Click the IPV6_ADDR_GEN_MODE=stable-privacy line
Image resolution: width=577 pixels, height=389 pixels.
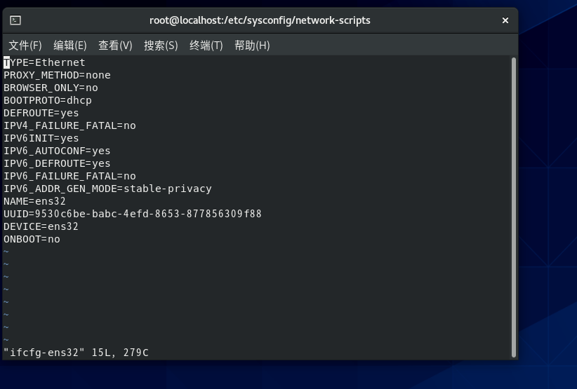[107, 189]
